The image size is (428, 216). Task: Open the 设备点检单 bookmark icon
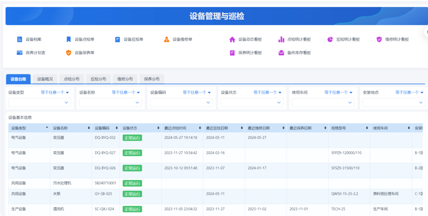coord(69,39)
